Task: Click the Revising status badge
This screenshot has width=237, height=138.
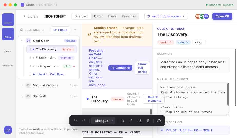Action: pyautogui.click(x=70, y=41)
